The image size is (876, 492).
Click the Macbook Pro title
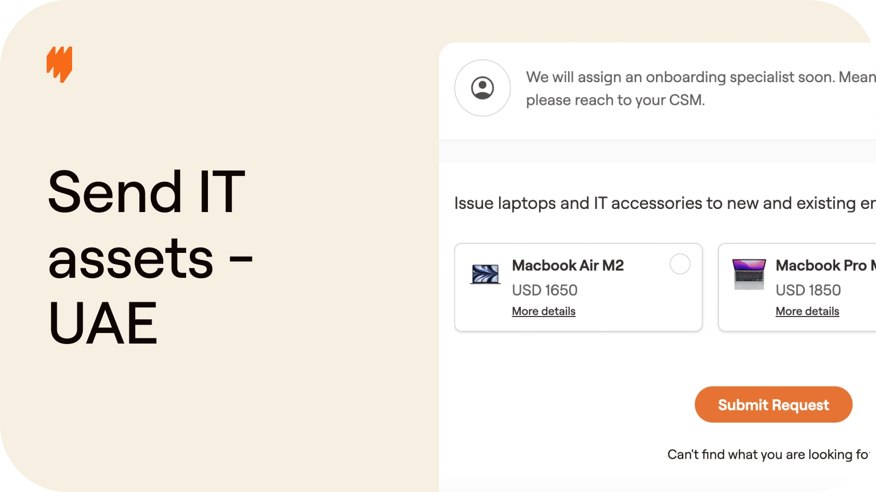tap(826, 265)
